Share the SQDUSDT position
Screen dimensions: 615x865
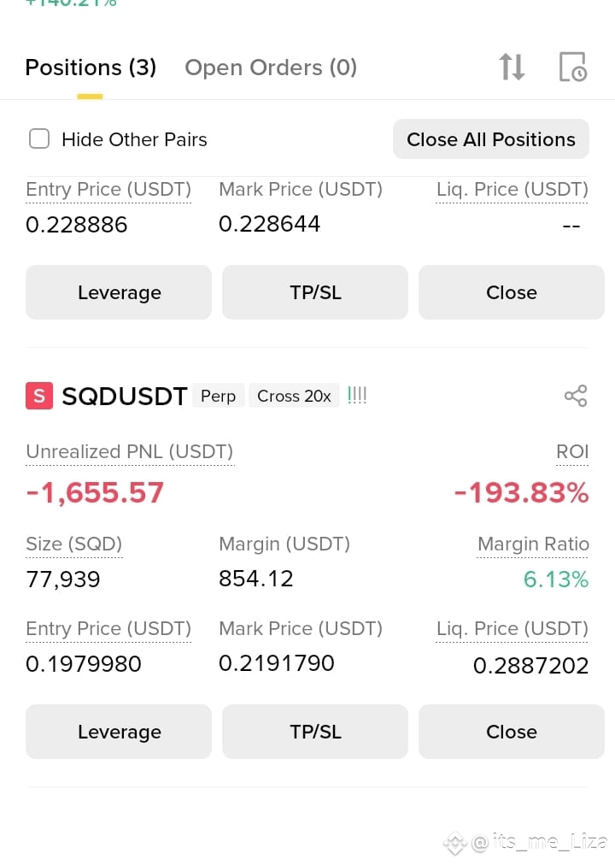576,396
